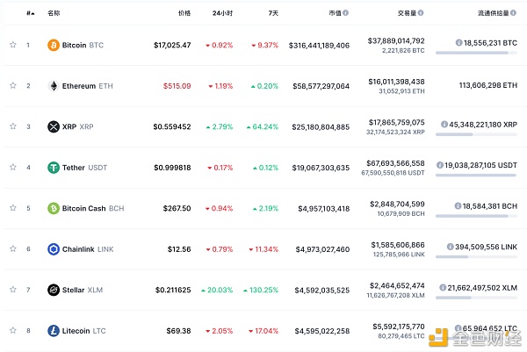Sort table by 7天 column header

[x=273, y=13]
